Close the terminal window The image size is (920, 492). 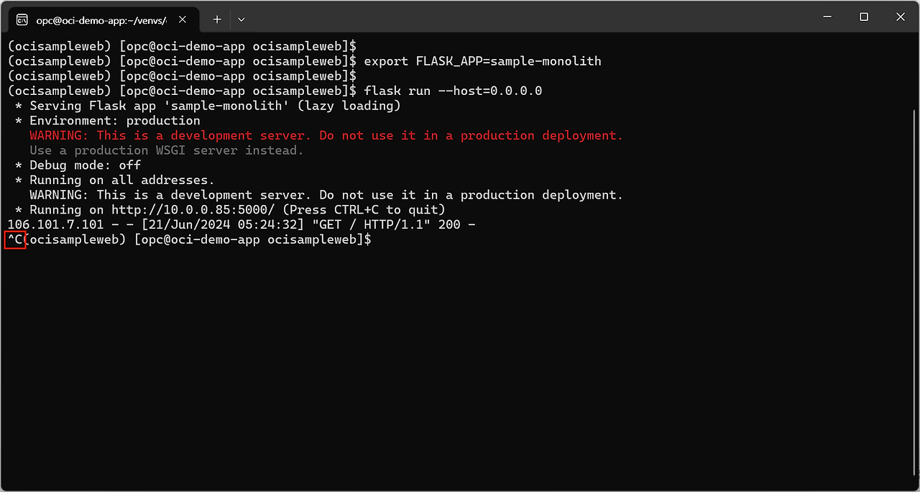tap(901, 17)
